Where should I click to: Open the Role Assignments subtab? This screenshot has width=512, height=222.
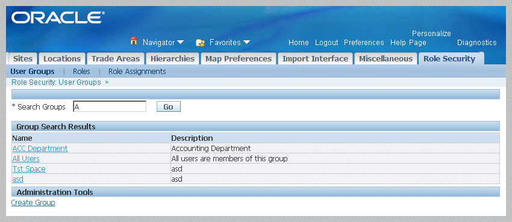(x=137, y=72)
